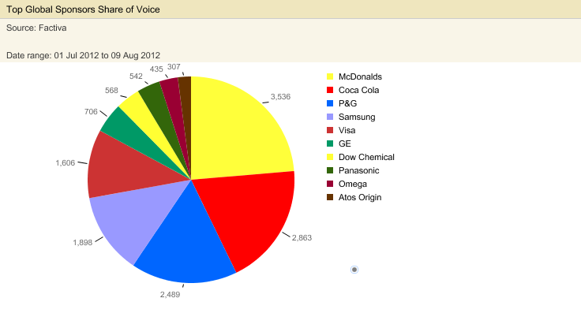This screenshot has height=313, width=581.
Task: Click the 435 value label
Action: [156, 69]
